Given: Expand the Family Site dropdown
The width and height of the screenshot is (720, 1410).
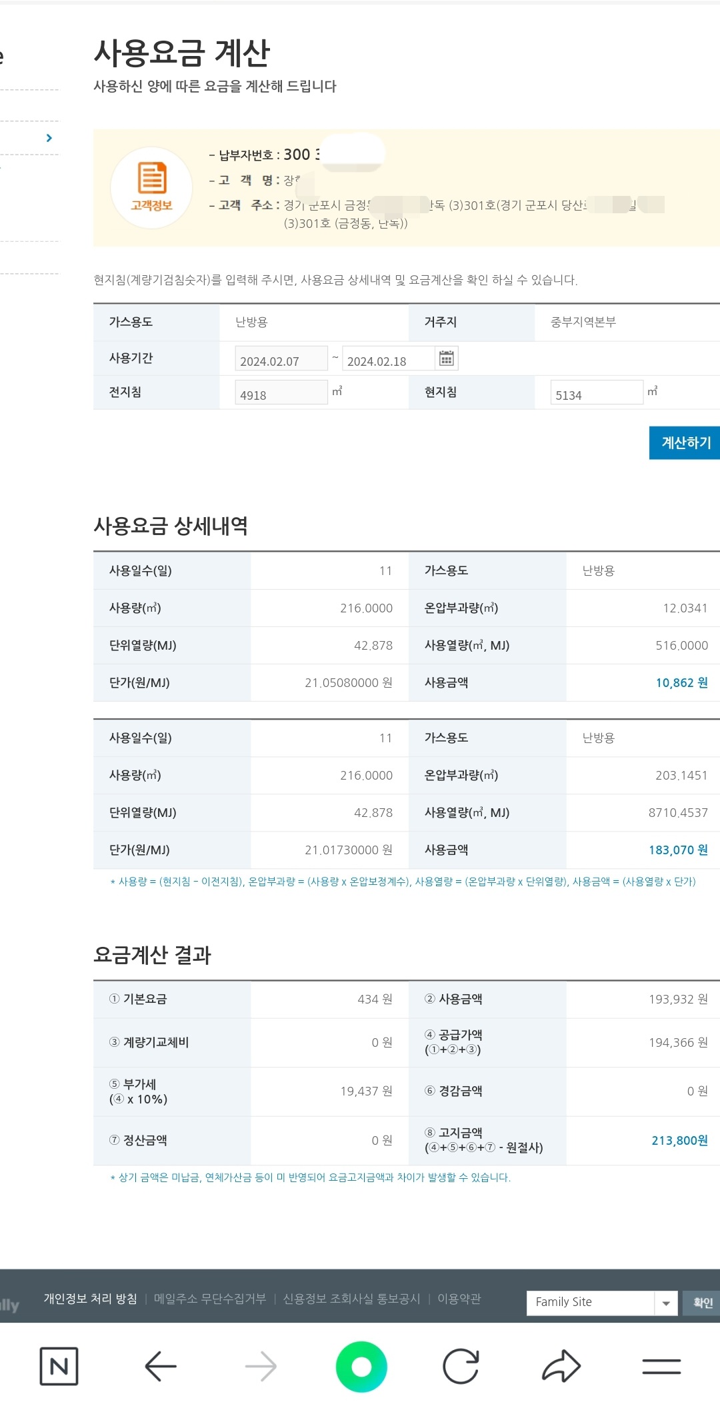Looking at the screenshot, I should [x=590, y=1302].
